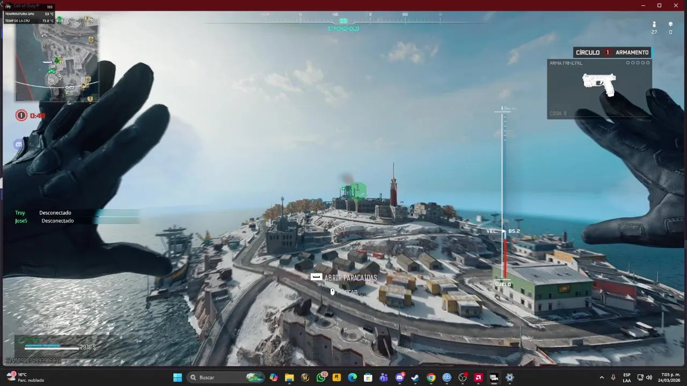Open the Windows Start menu
The width and height of the screenshot is (687, 386).
click(x=177, y=377)
